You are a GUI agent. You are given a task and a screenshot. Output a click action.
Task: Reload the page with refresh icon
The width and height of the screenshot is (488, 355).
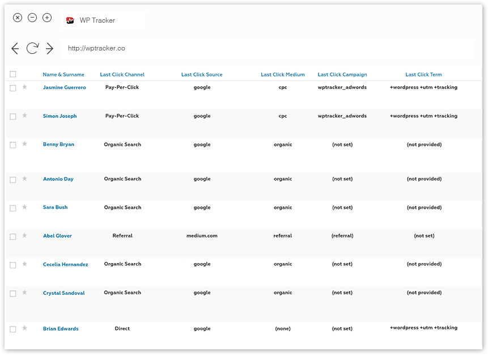(x=32, y=48)
